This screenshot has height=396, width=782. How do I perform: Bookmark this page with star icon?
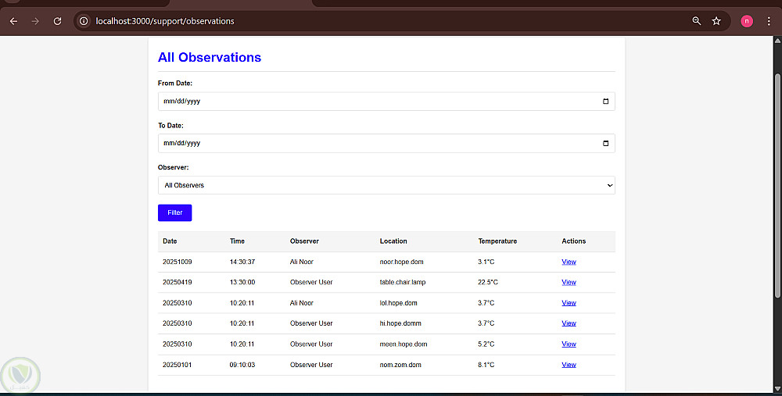tap(716, 21)
